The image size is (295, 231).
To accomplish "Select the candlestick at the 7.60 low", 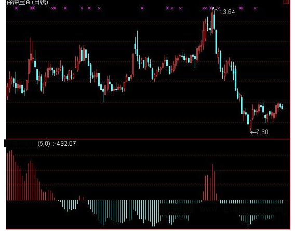I will pyautogui.click(x=251, y=125).
